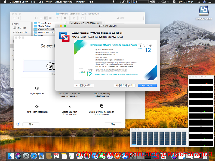Screen dimensions: 215x161
Task: Click the Import an existing virtual machine label
Action: pyautogui.click(x=102, y=95)
